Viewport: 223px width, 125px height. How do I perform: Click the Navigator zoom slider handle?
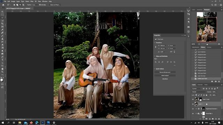pyautogui.click(x=207, y=44)
